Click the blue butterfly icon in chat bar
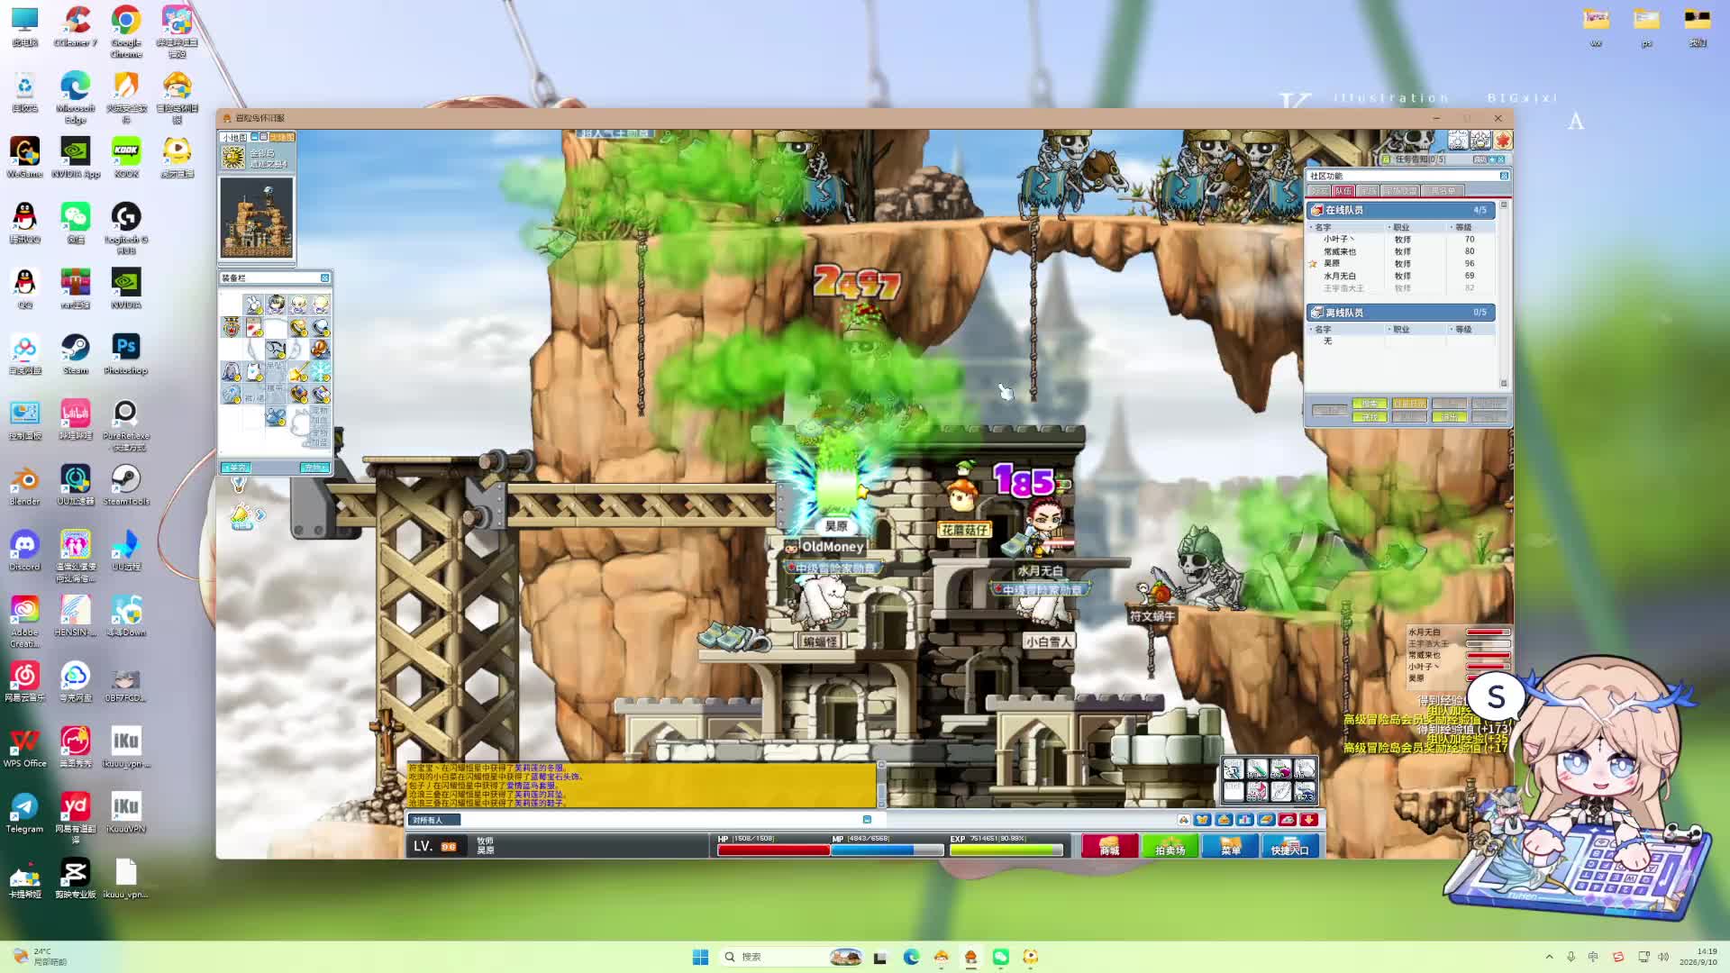1730x973 pixels. click(1202, 820)
